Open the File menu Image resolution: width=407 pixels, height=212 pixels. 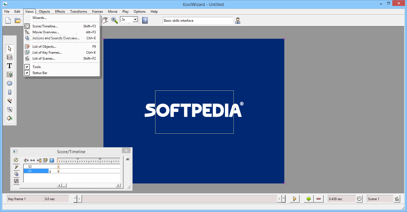[7, 12]
